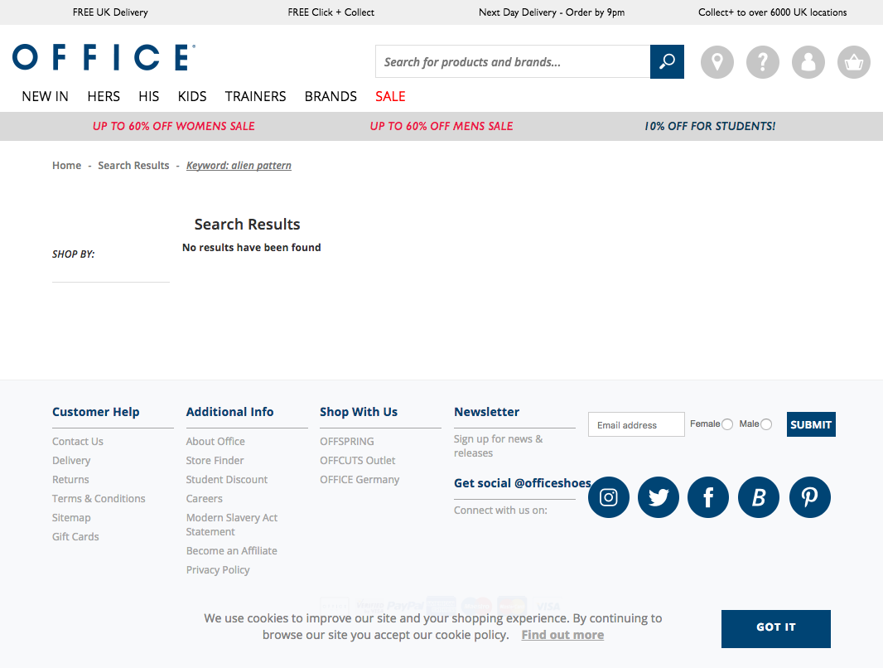Open the store locator pin icon
This screenshot has height=668, width=883.
click(x=717, y=62)
